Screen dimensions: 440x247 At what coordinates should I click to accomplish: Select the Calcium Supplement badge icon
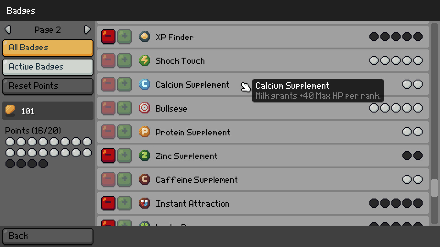(x=144, y=84)
